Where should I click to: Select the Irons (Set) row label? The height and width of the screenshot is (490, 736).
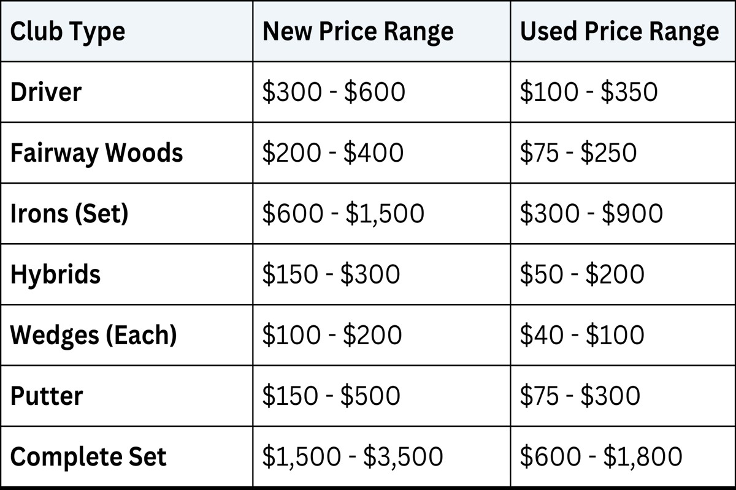[69, 213]
